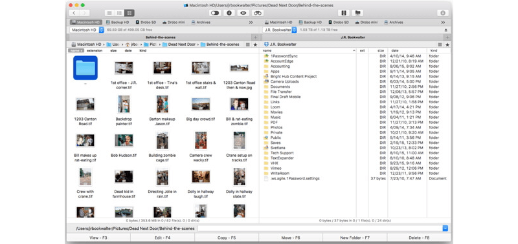Select the parent folder icon in left pane
518x244 pixels.
85,68
